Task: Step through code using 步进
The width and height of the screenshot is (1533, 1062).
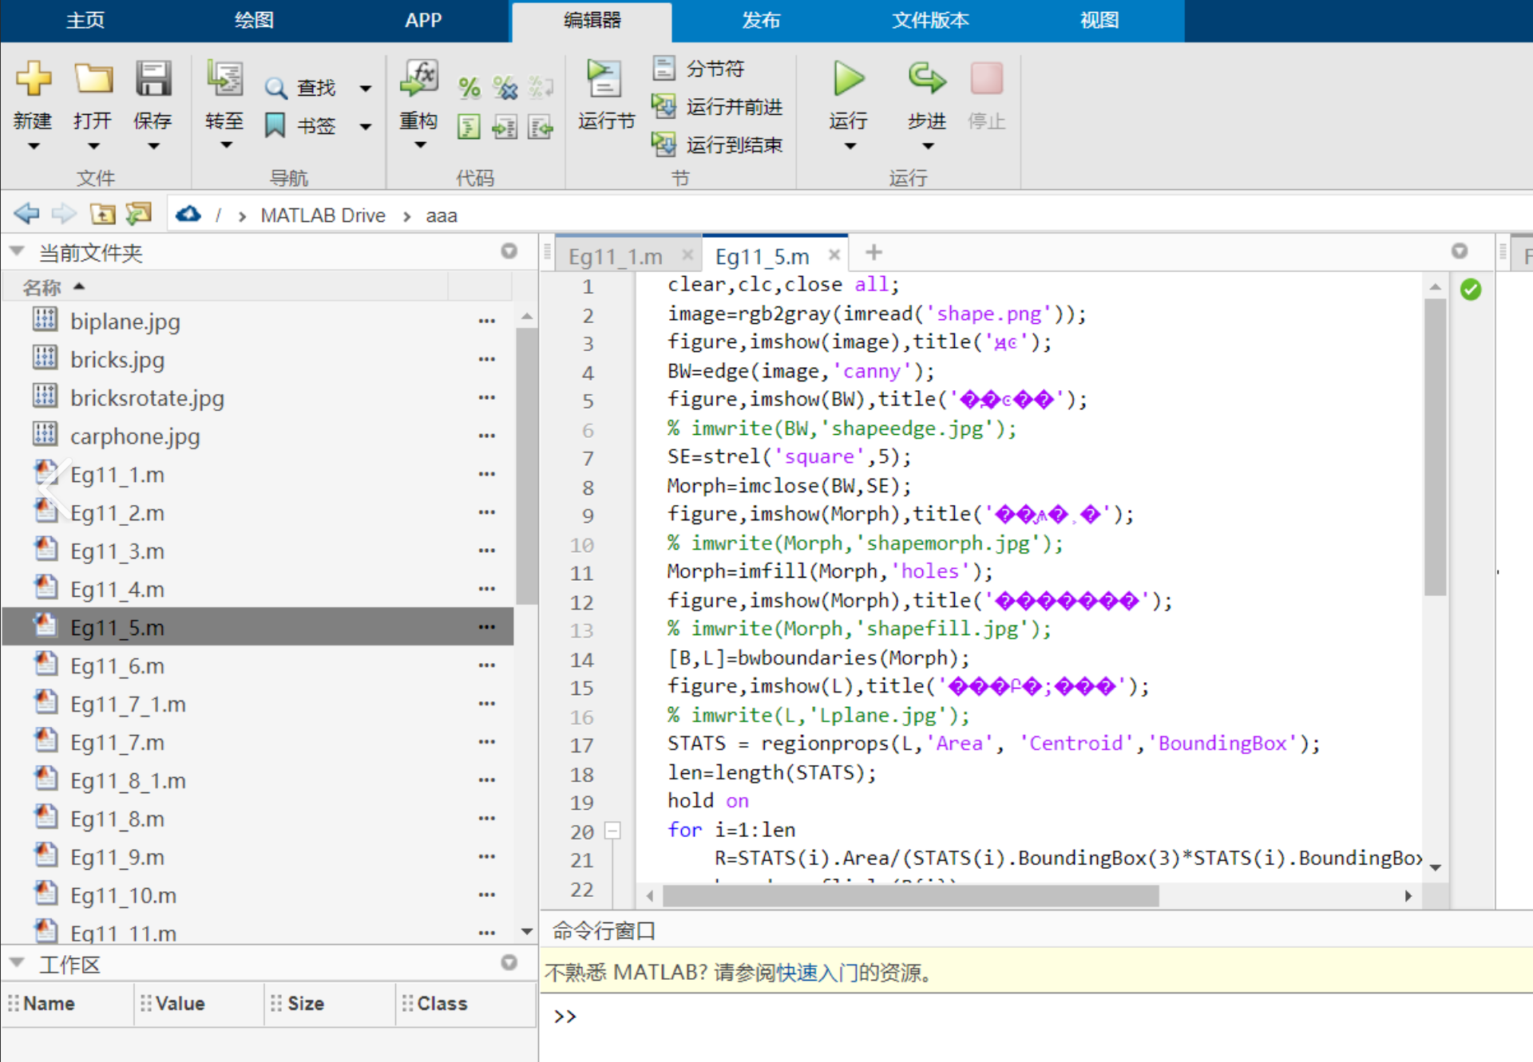Action: point(926,96)
